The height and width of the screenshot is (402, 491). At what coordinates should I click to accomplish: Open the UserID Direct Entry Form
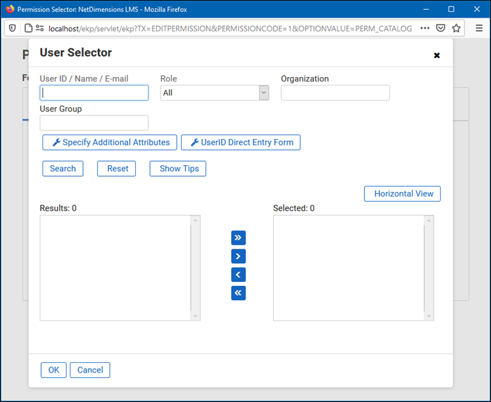coord(240,142)
